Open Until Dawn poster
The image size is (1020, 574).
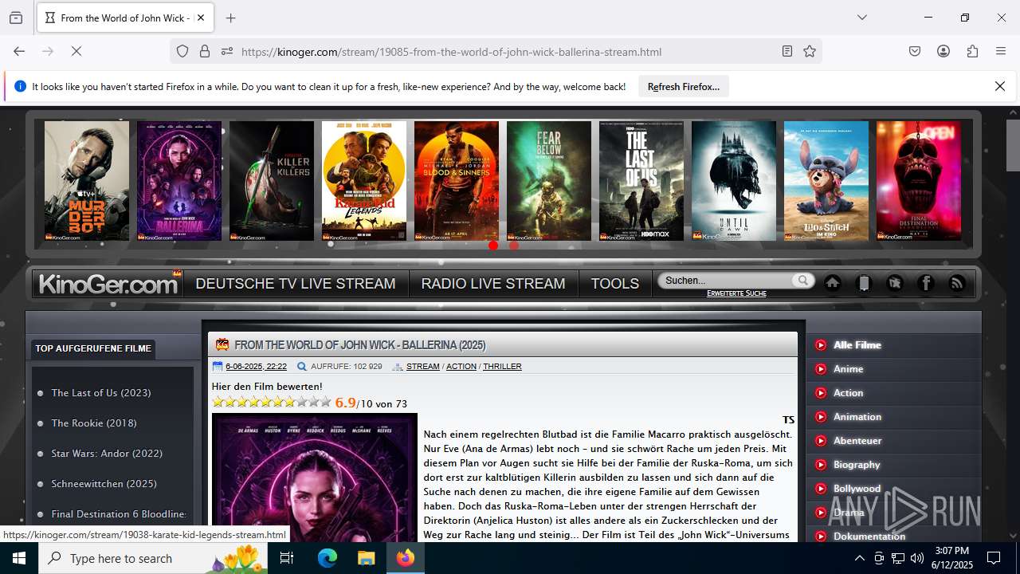click(734, 181)
